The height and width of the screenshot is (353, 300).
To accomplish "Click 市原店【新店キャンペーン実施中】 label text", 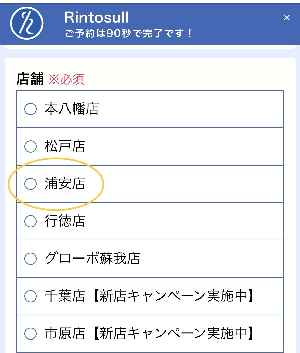I will (149, 333).
